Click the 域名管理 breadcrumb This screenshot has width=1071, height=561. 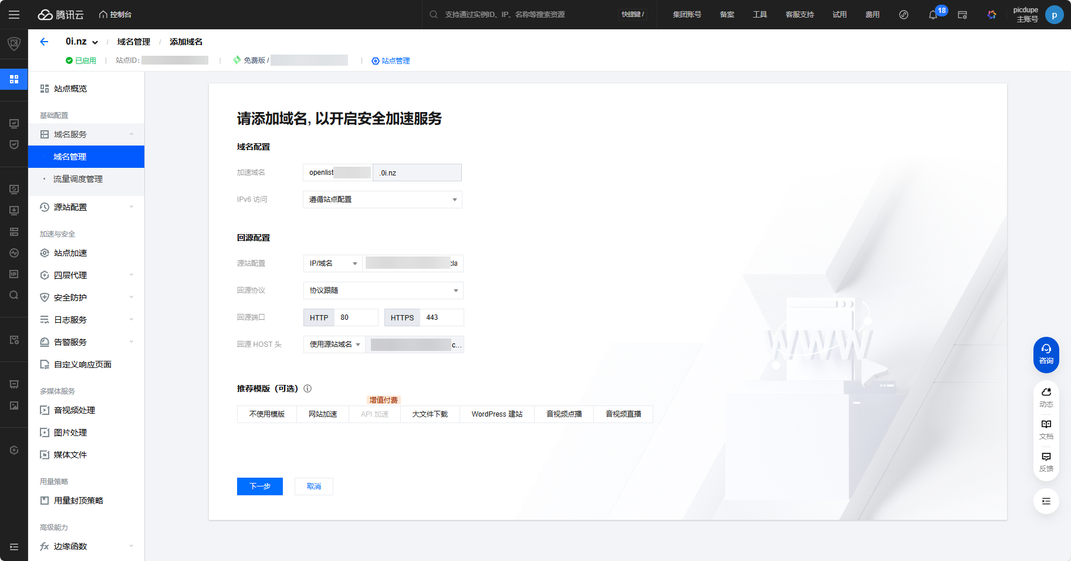pos(134,42)
